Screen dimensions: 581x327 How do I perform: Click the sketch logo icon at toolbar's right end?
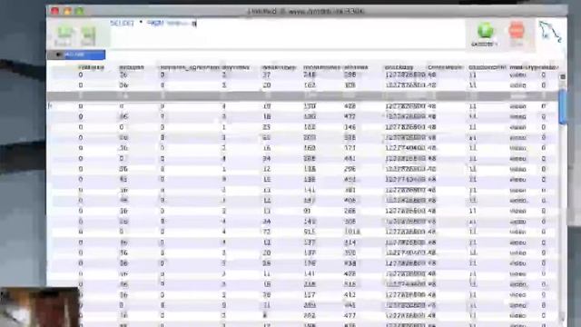550,31
